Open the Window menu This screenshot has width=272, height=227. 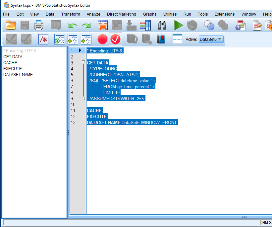click(248, 14)
